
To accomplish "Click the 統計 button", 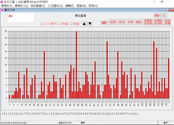I will pos(157,15).
